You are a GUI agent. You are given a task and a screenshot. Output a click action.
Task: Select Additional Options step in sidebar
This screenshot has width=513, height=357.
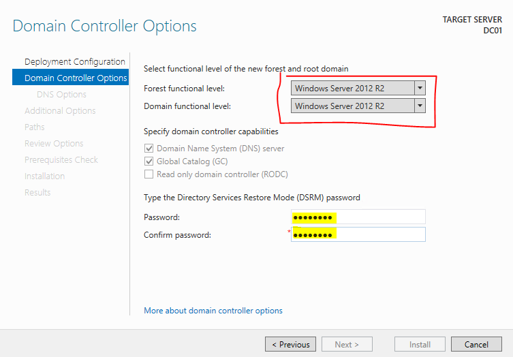pyautogui.click(x=60, y=110)
